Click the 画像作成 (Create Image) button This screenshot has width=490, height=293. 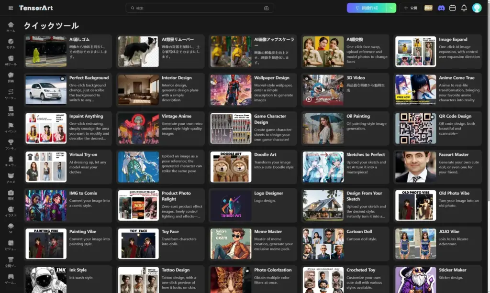pyautogui.click(x=367, y=8)
